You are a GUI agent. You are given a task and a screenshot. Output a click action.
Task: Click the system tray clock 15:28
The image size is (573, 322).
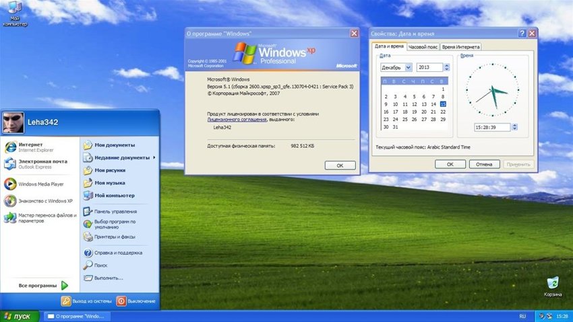tap(562, 316)
